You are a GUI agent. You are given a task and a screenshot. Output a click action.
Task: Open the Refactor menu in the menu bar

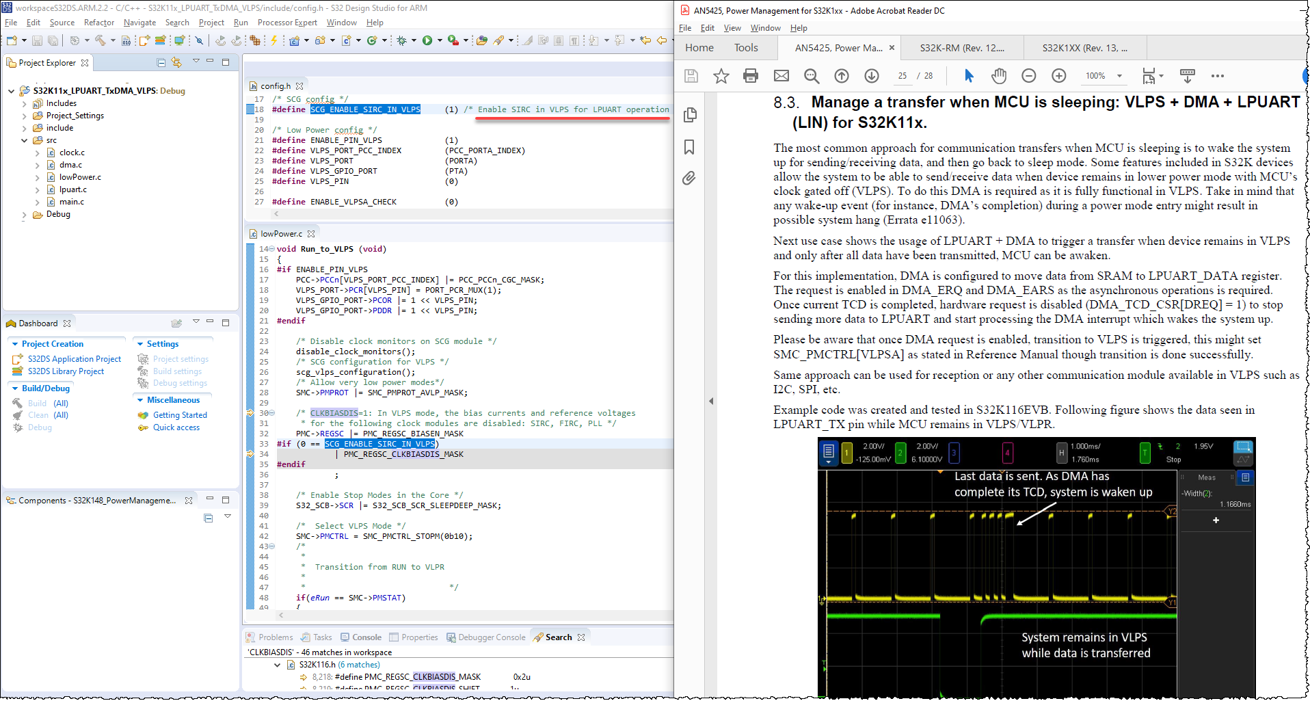point(99,23)
